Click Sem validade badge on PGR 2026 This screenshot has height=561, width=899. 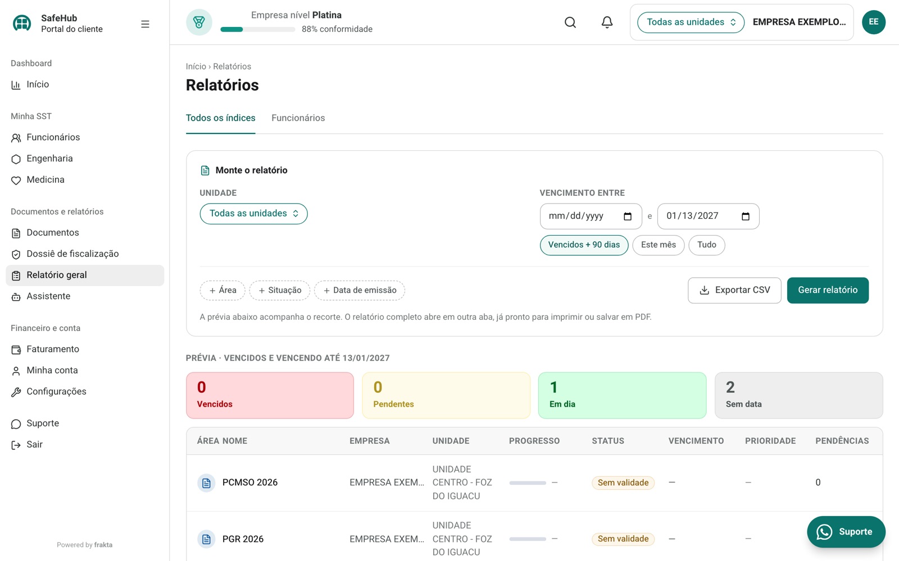click(623, 539)
